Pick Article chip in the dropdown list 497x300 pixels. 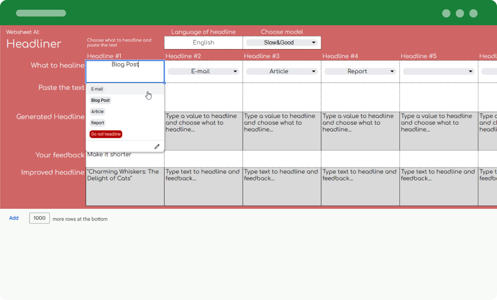coord(98,112)
